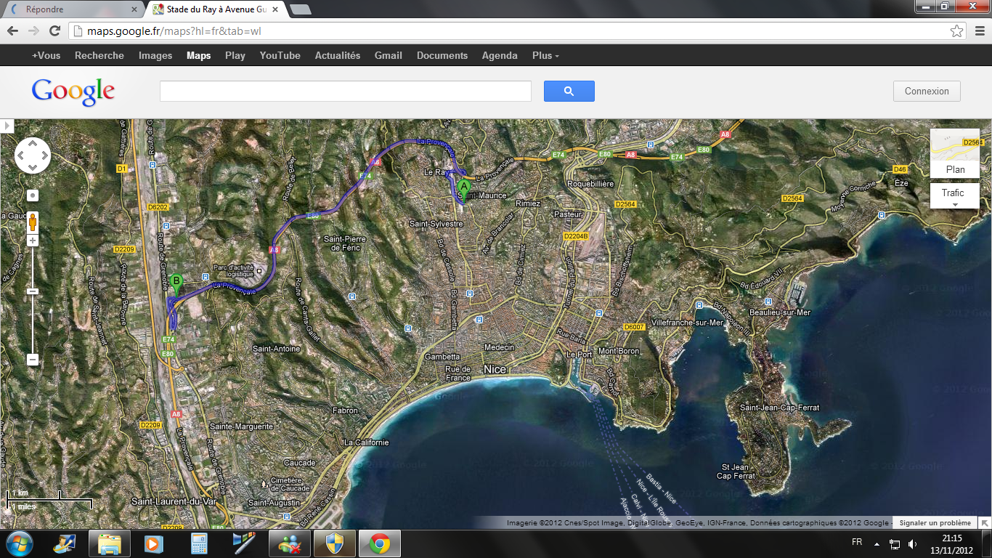Open the Chrome wrench settings menu
This screenshot has height=558, width=992.
coord(979,31)
